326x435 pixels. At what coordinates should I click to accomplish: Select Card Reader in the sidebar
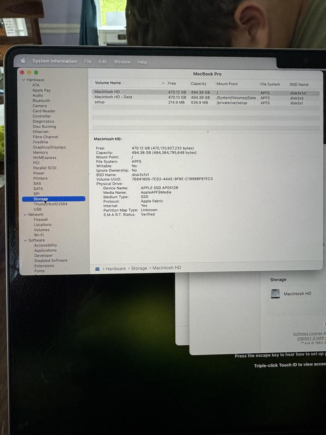(x=44, y=111)
